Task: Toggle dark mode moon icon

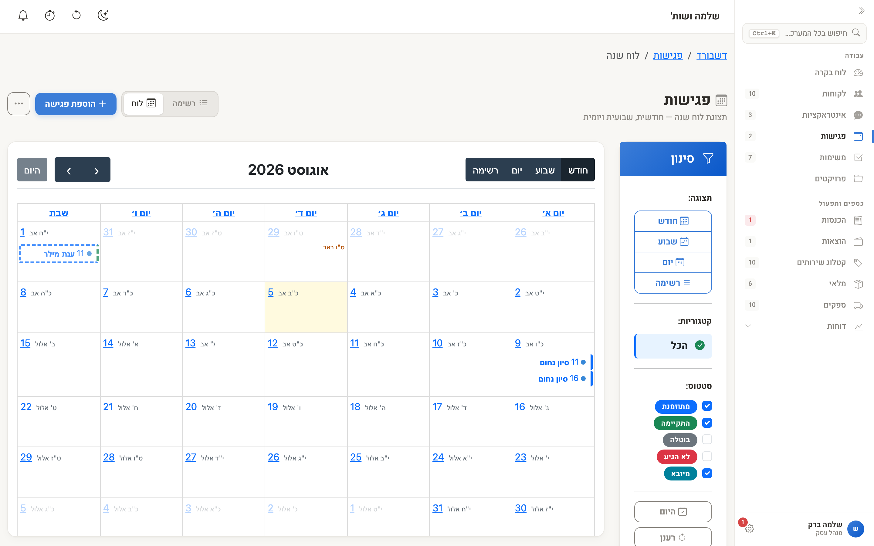Action: [103, 15]
